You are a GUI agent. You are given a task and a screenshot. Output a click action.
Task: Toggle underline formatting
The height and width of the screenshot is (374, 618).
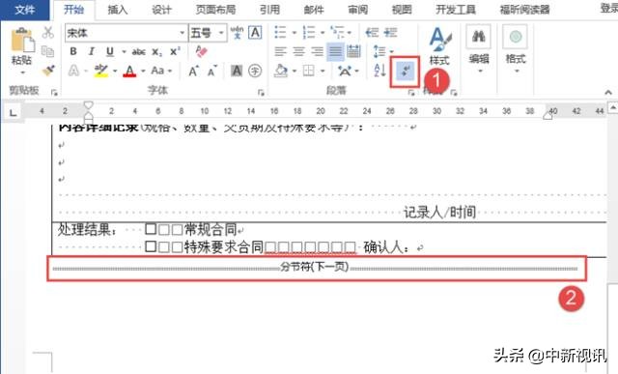point(110,51)
